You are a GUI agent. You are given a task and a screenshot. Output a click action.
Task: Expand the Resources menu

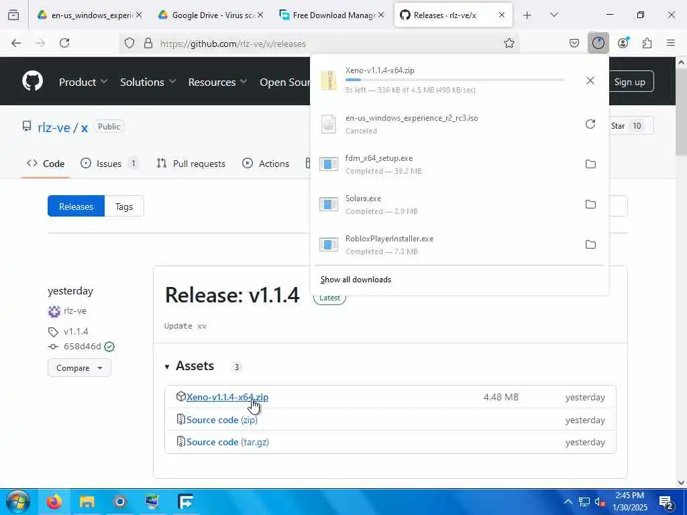(217, 82)
